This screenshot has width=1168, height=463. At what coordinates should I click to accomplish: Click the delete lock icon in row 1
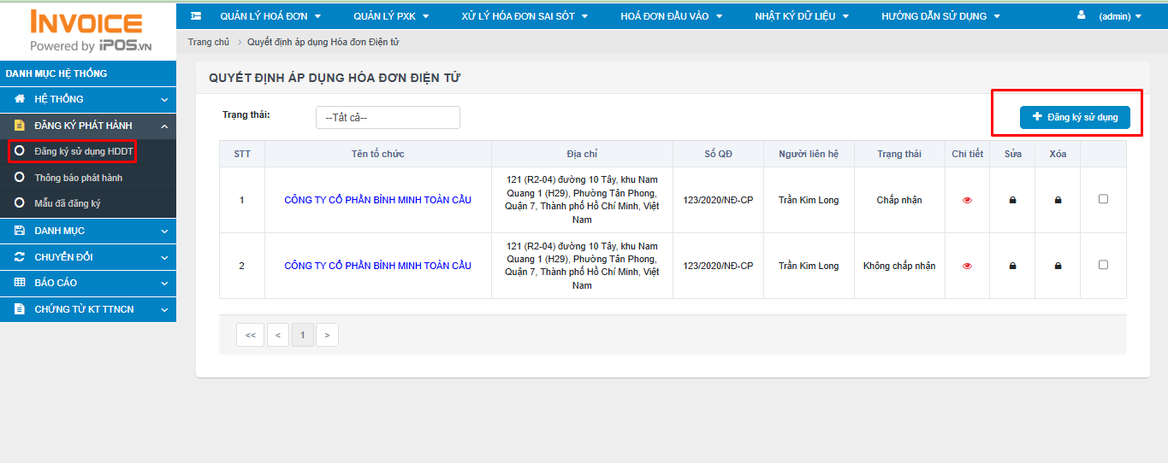click(1058, 200)
